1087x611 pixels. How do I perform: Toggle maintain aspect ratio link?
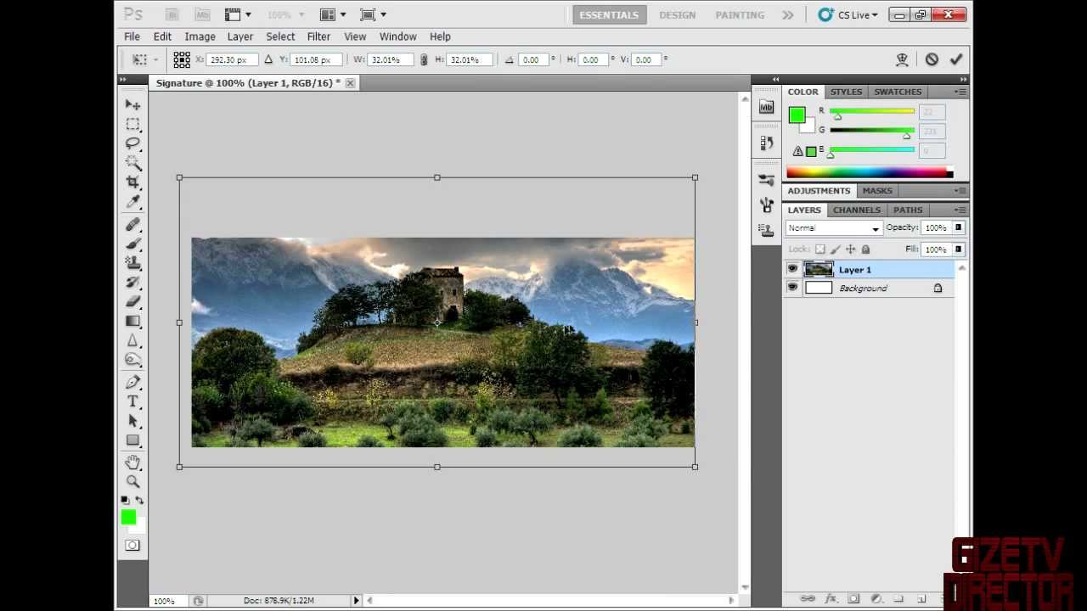click(424, 59)
